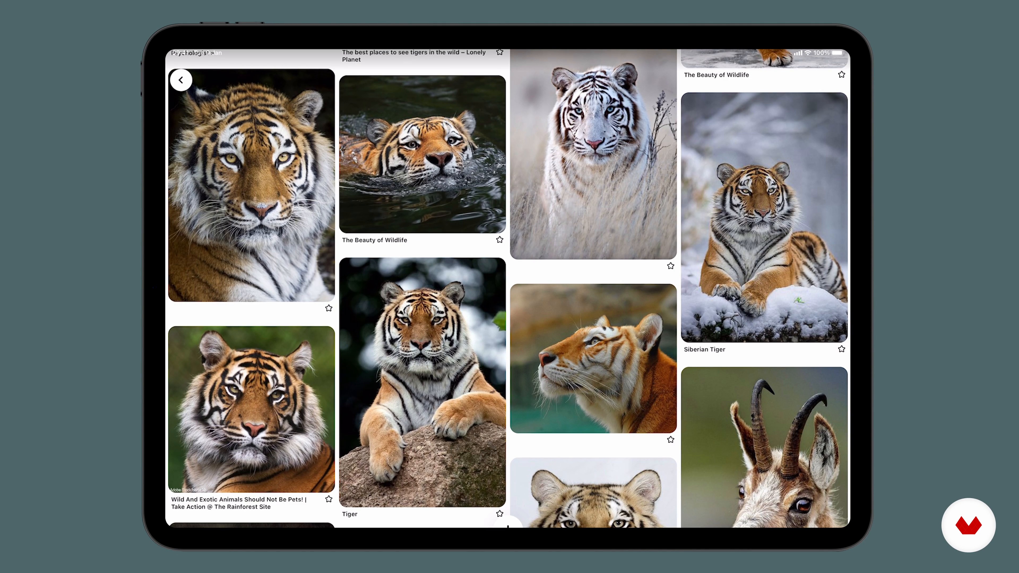Open the swimming tiger photo

pos(422,154)
